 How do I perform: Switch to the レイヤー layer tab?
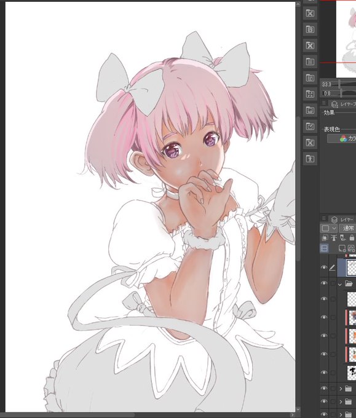[x=343, y=219]
